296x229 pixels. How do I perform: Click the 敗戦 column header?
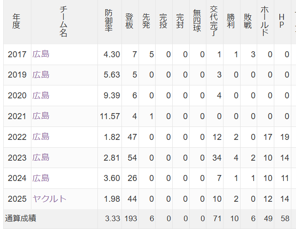click(248, 21)
